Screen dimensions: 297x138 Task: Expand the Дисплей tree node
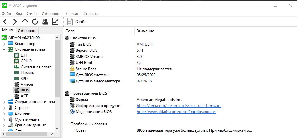click(x=4, y=114)
